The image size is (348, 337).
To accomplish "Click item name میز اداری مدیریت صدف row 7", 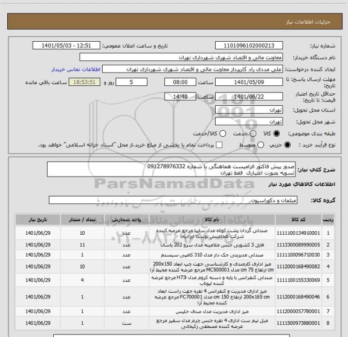I will coord(212,312).
